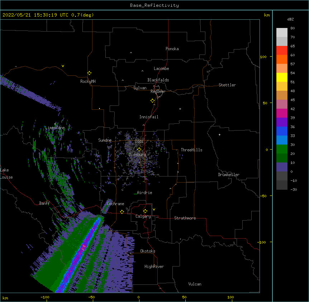
Task: Click the Limestone label
Action: (55, 128)
